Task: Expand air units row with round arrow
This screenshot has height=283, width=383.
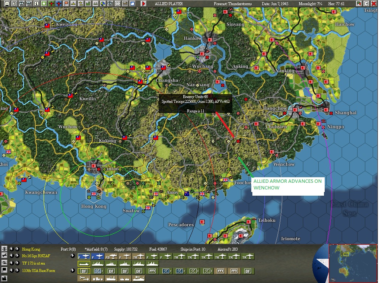Action: [73, 256]
